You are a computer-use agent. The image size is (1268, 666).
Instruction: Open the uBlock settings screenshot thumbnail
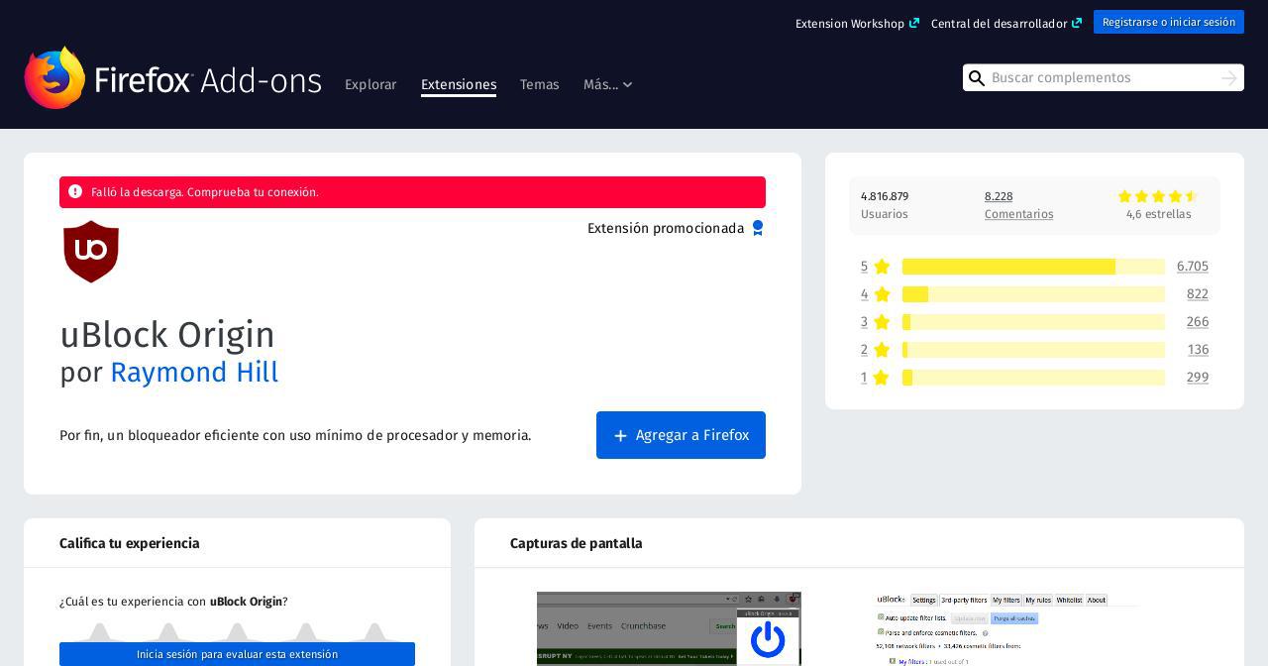(x=1008, y=628)
